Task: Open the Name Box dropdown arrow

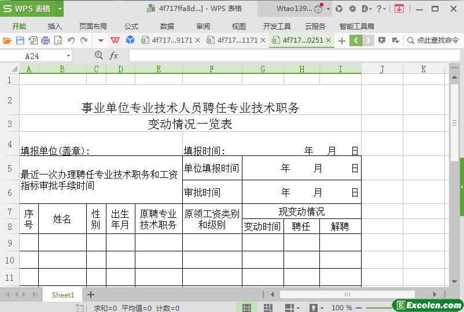Action: coord(68,56)
